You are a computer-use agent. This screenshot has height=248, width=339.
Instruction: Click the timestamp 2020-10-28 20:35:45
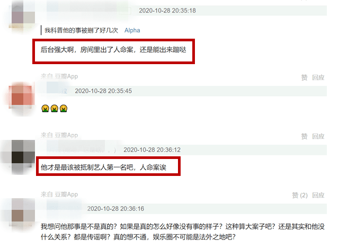click(x=103, y=91)
